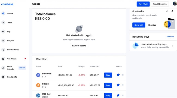Open the For you icon
Screen dimensions: 177x98
coord(3,41)
